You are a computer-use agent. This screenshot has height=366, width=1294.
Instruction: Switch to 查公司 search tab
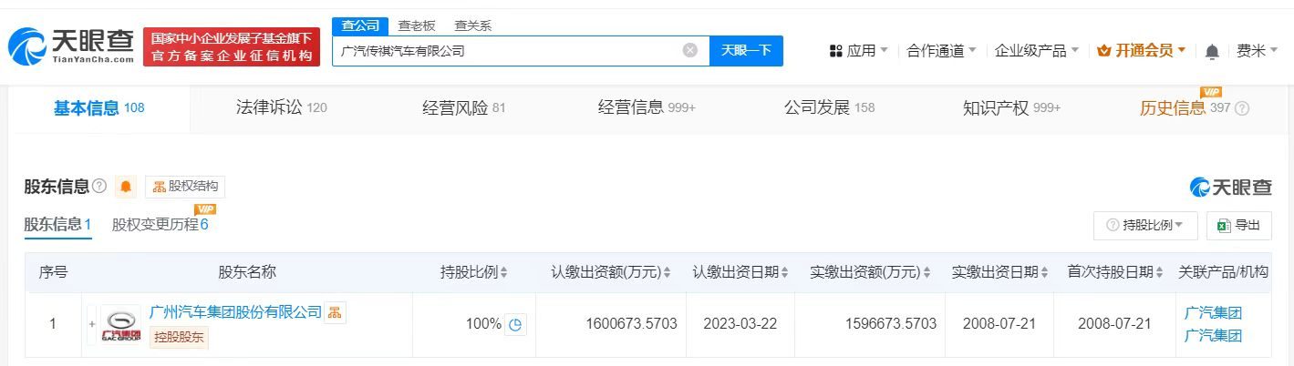(360, 25)
